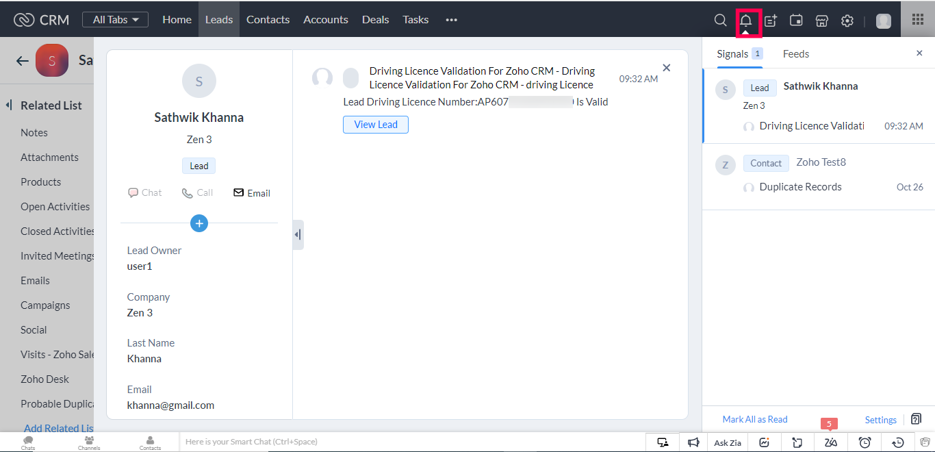This screenshot has width=935, height=452.
Task: Open Sathwik Khanna signal notification
Action: 819,106
